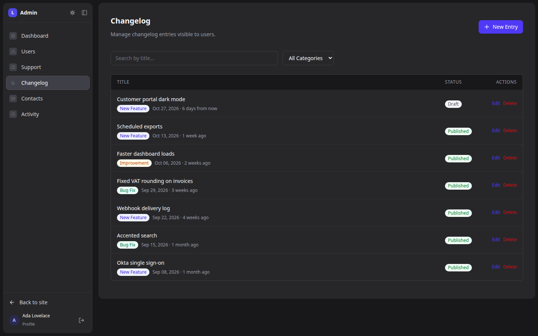538x336 pixels.
Task: Open the Activity page
Action: tap(48, 114)
